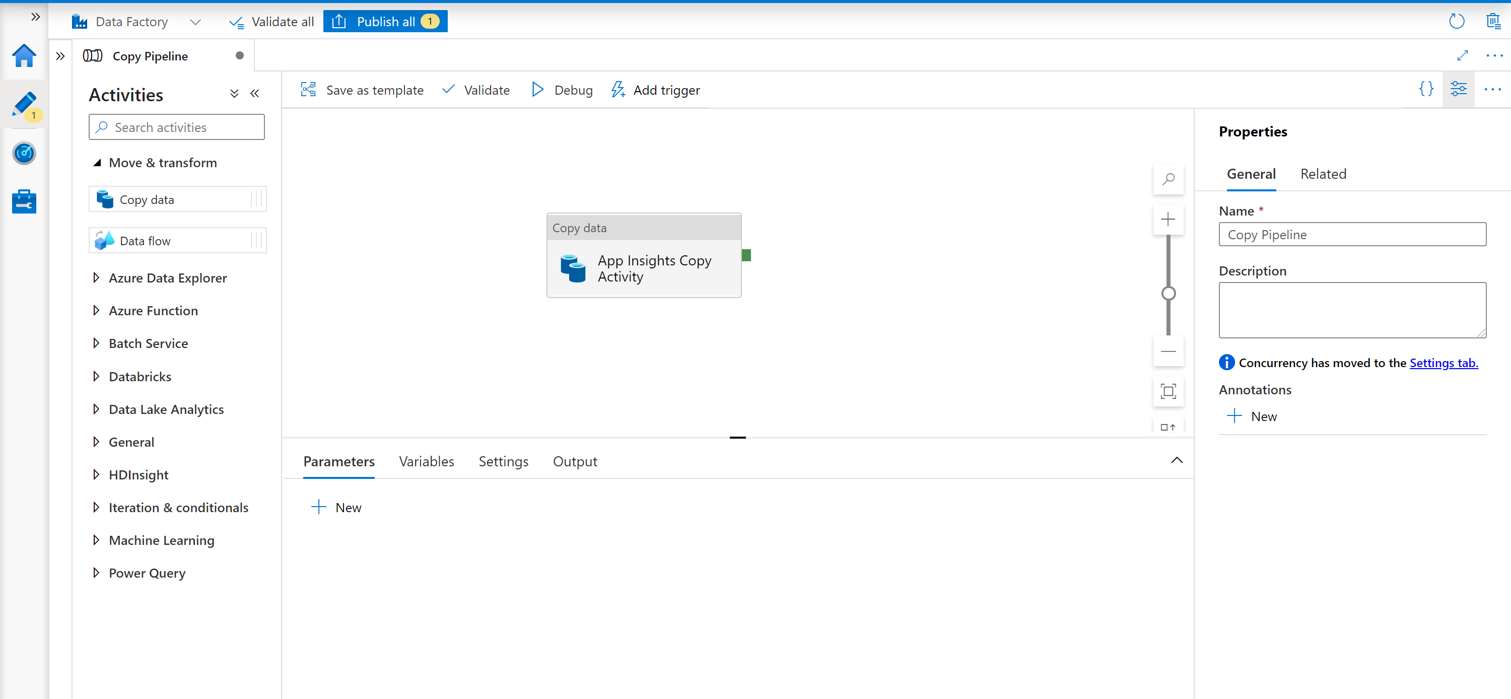Screen dimensions: 1511x699
Task: Switch to the Variables tab
Action: tap(427, 461)
